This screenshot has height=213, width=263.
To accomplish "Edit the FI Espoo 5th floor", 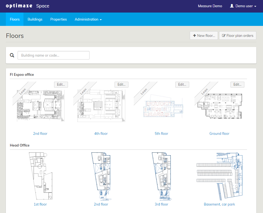I will (x=182, y=84).
